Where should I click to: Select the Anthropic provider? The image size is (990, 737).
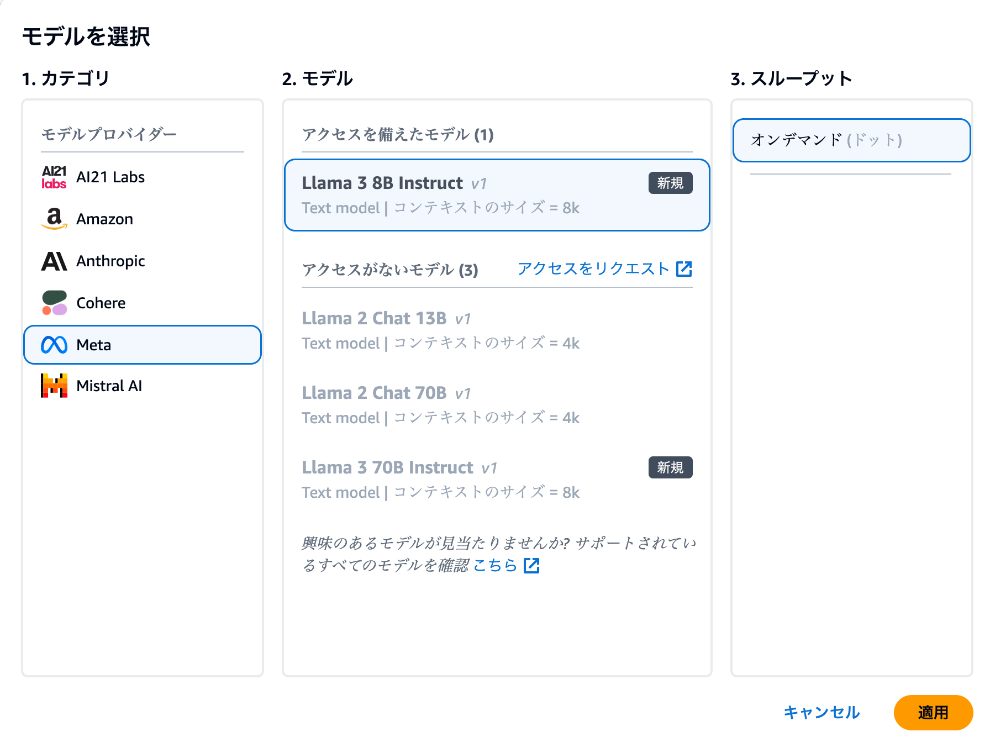pyautogui.click(x=143, y=261)
